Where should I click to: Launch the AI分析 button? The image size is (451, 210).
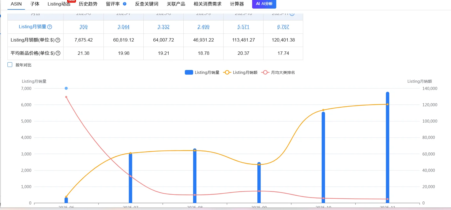[264, 4]
